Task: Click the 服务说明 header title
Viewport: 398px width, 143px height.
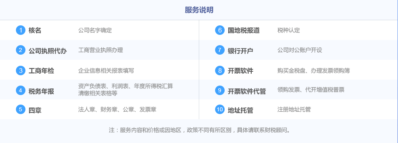Action: 199,10
